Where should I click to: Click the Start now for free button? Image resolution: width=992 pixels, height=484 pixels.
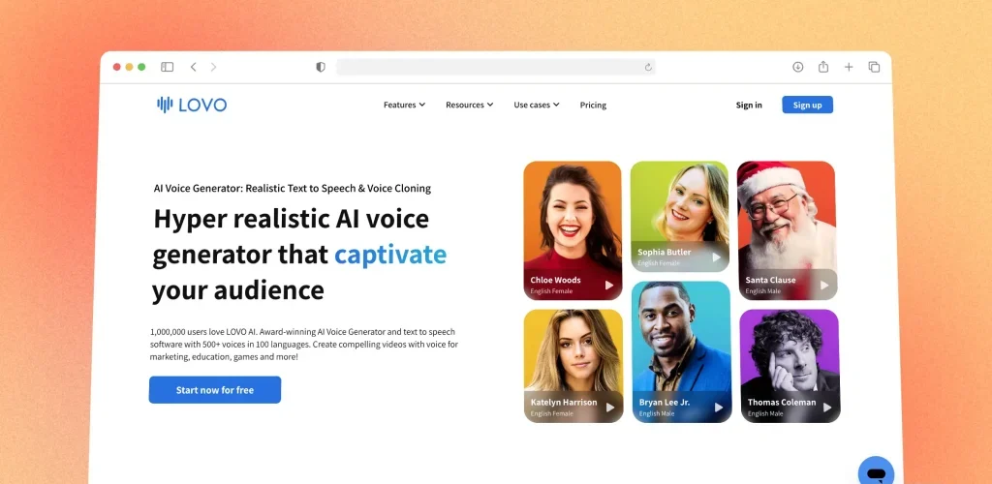[x=215, y=390]
